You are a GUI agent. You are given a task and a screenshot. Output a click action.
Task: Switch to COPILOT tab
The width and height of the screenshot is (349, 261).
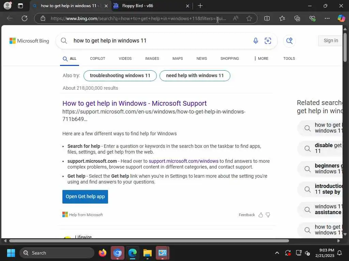(97, 58)
